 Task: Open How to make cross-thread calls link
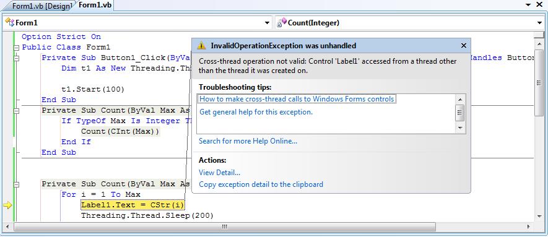coord(297,99)
